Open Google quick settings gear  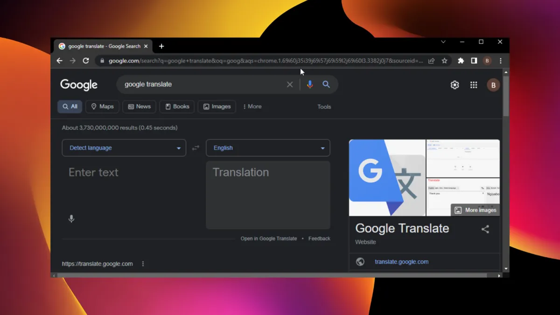(455, 85)
